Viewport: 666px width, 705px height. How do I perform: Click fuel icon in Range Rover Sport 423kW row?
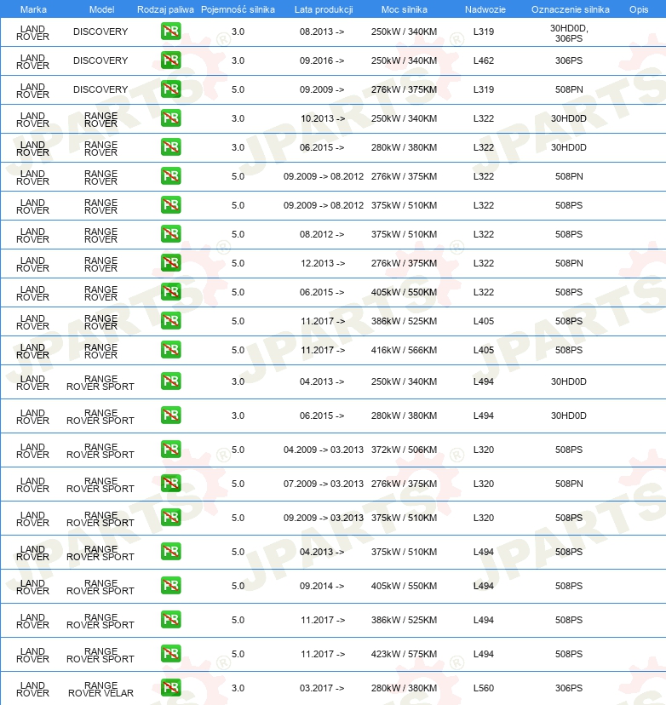coord(171,654)
